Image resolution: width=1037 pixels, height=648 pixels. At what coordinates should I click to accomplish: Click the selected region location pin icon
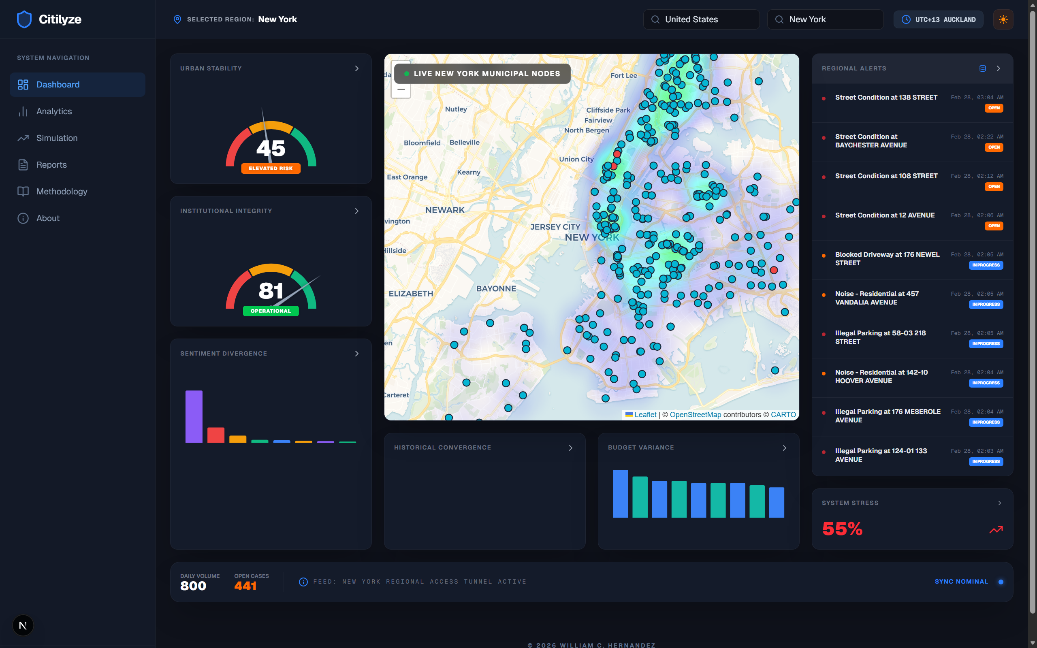177,19
